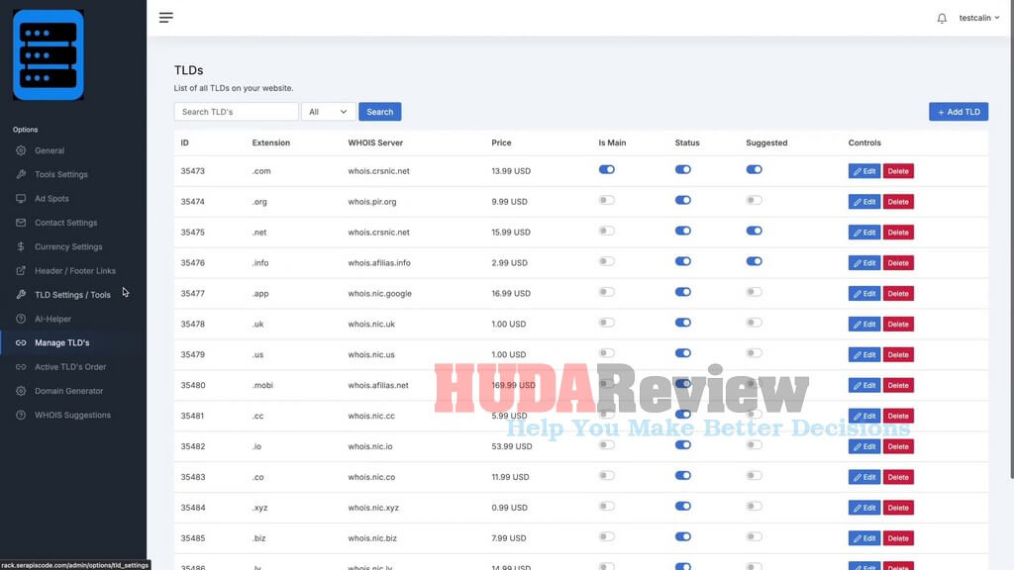Screen dimensions: 1014x570
Task: Delete the .mobi TLD row
Action: (898, 385)
